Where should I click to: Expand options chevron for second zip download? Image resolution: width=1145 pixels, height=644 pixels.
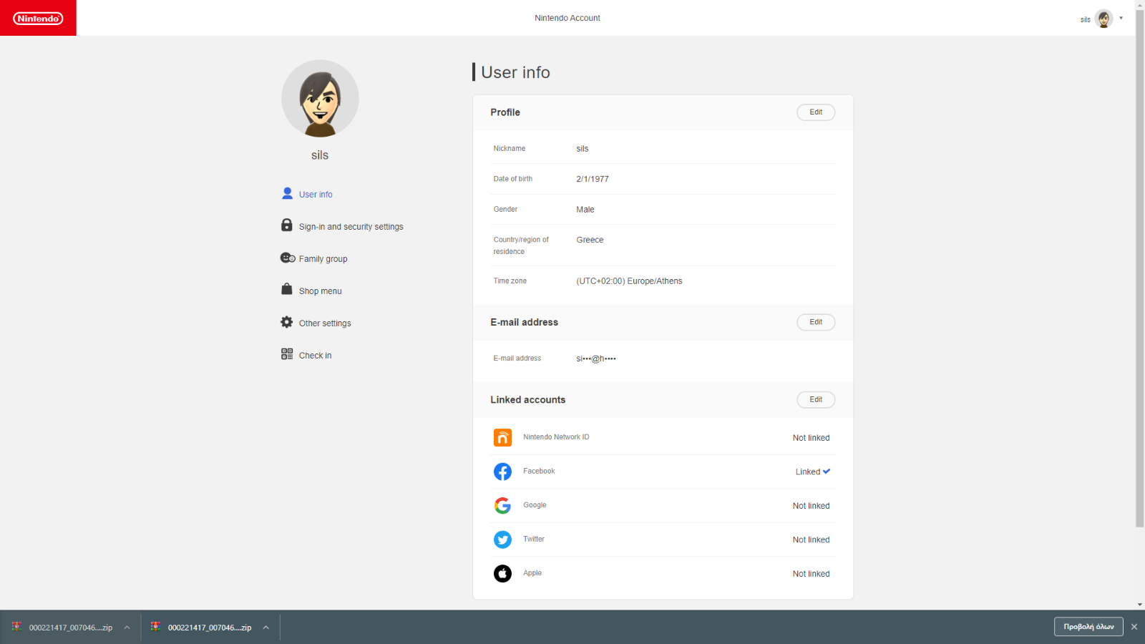pos(265,628)
